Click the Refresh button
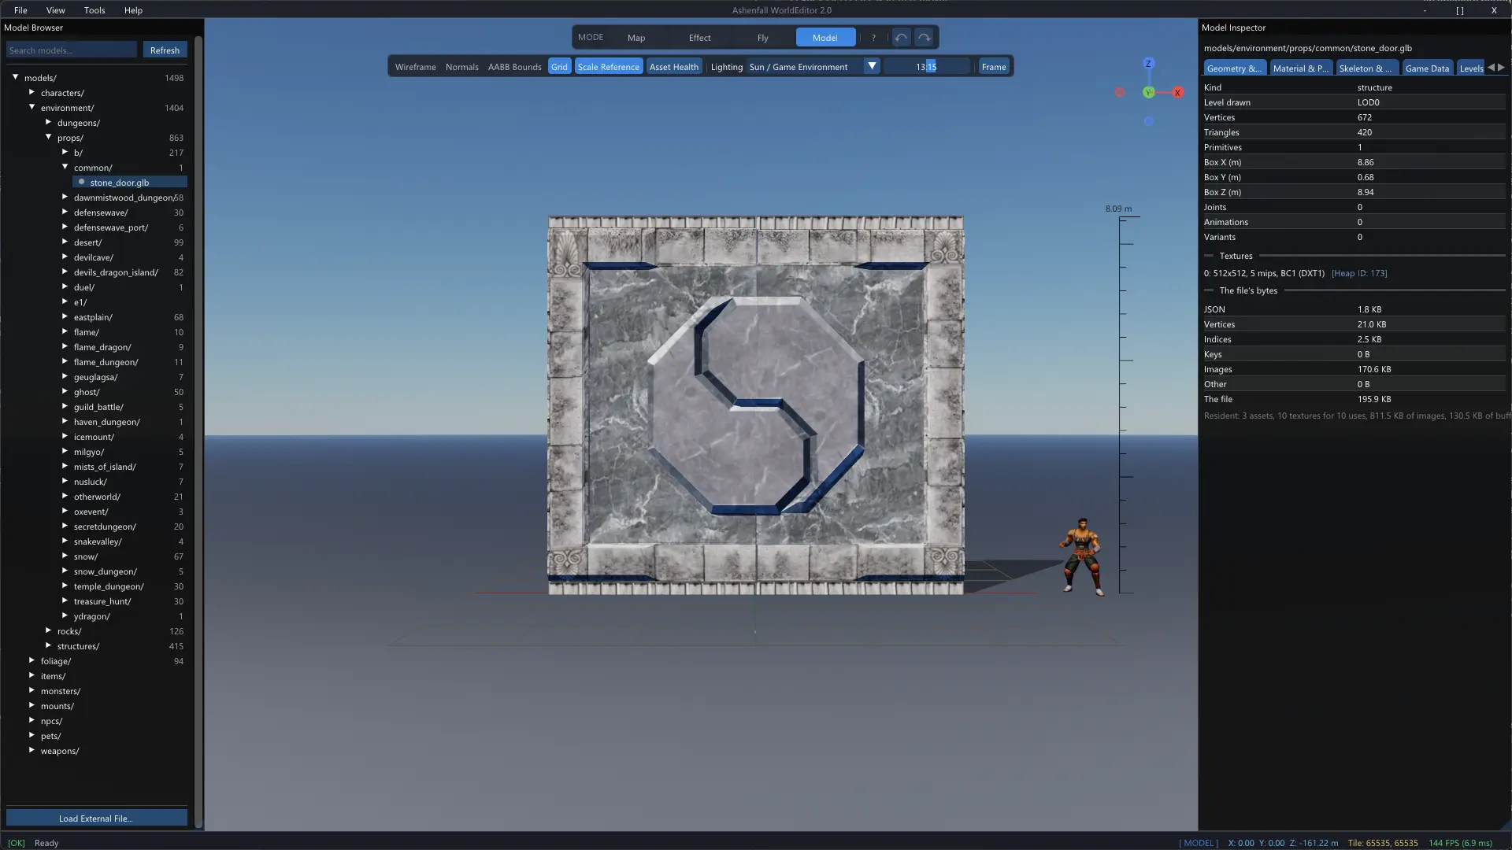The image size is (1512, 850). tap(165, 50)
